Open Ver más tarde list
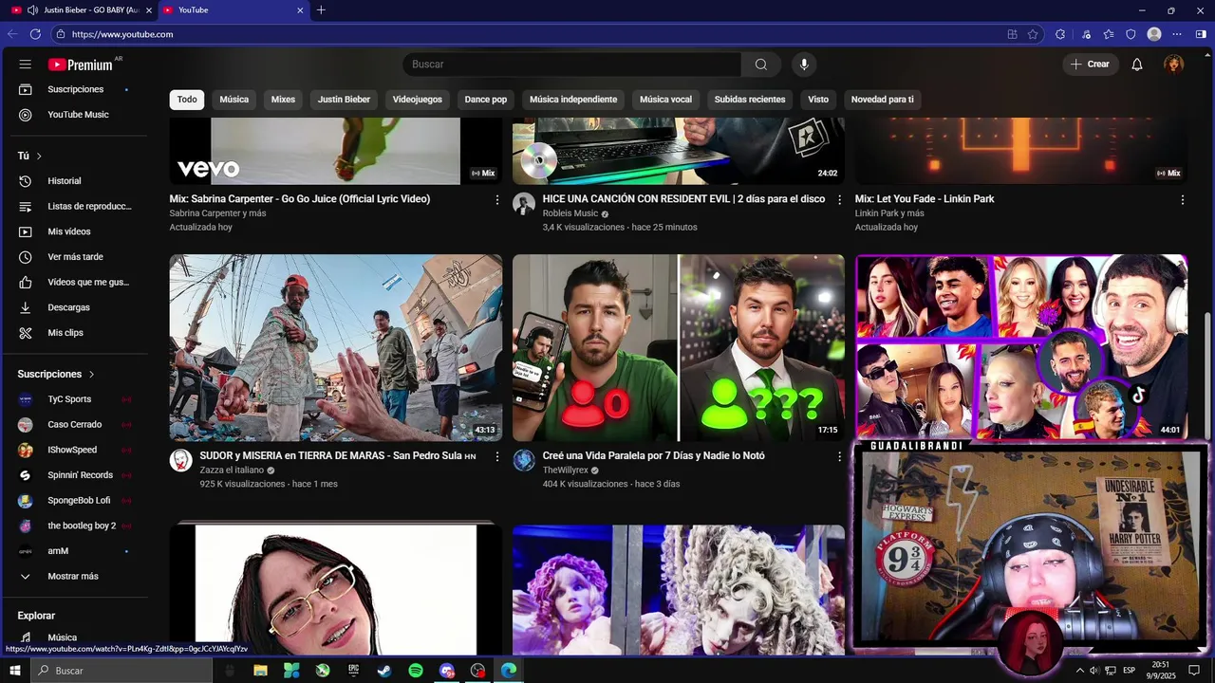This screenshot has width=1215, height=683. (x=74, y=257)
